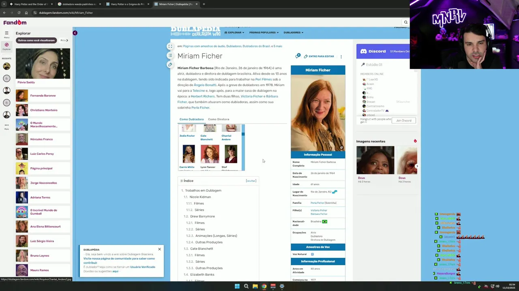Expand the PÁGINAS POPULARES dropdown
Screen dimensions: 519x291
point(264,32)
